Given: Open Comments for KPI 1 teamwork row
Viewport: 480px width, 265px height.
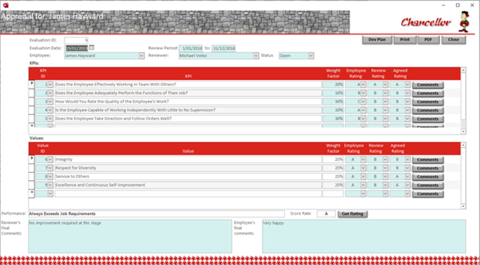Looking at the screenshot, I should (x=427, y=85).
